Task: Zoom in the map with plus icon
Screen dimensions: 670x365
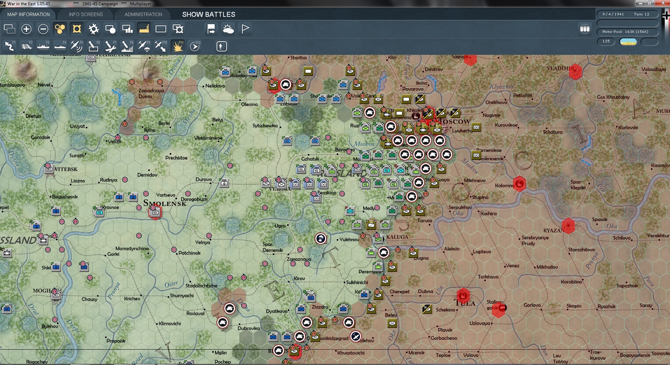Action: click(26, 29)
